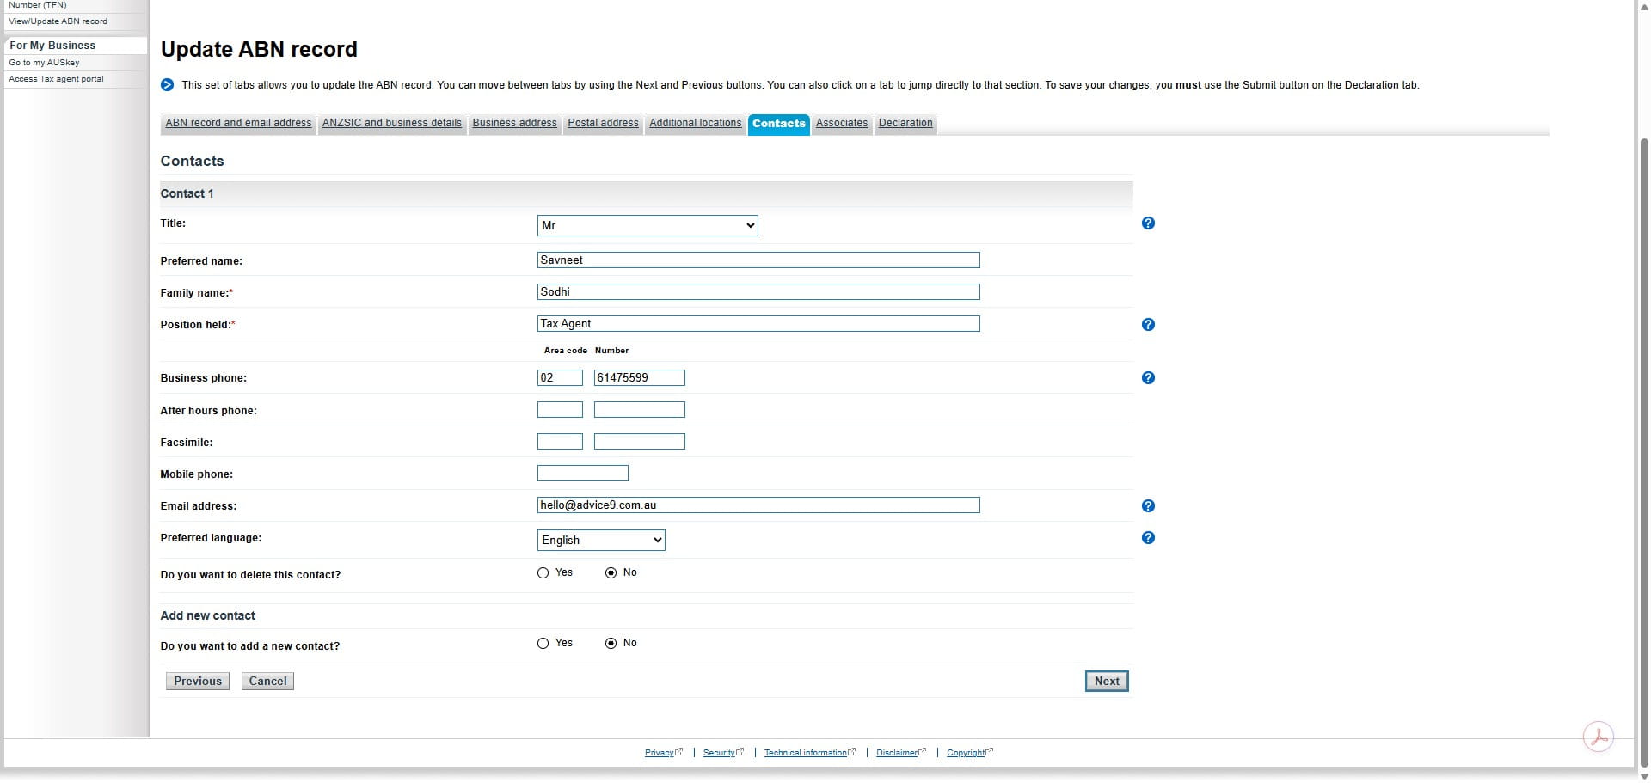Click the For My Business sidebar heading
This screenshot has width=1651, height=783.
[x=52, y=46]
